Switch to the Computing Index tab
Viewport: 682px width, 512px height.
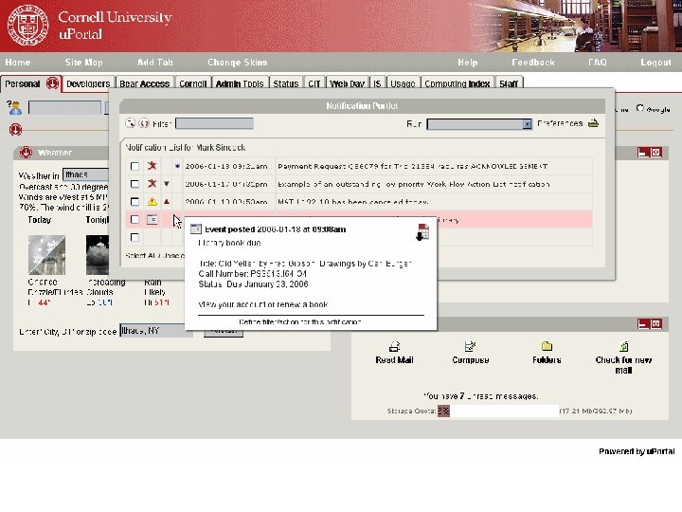(458, 83)
